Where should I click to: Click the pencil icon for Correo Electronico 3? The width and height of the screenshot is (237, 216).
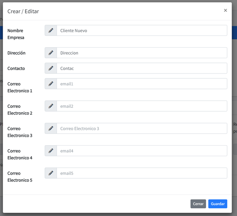[51, 128]
